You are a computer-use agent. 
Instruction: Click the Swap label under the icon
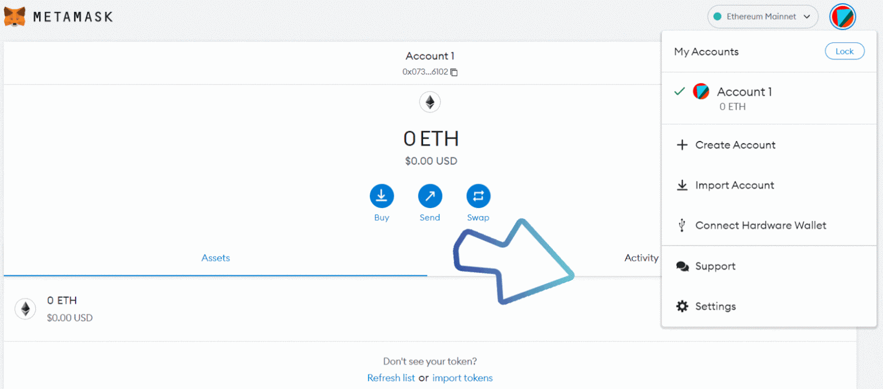(x=478, y=217)
